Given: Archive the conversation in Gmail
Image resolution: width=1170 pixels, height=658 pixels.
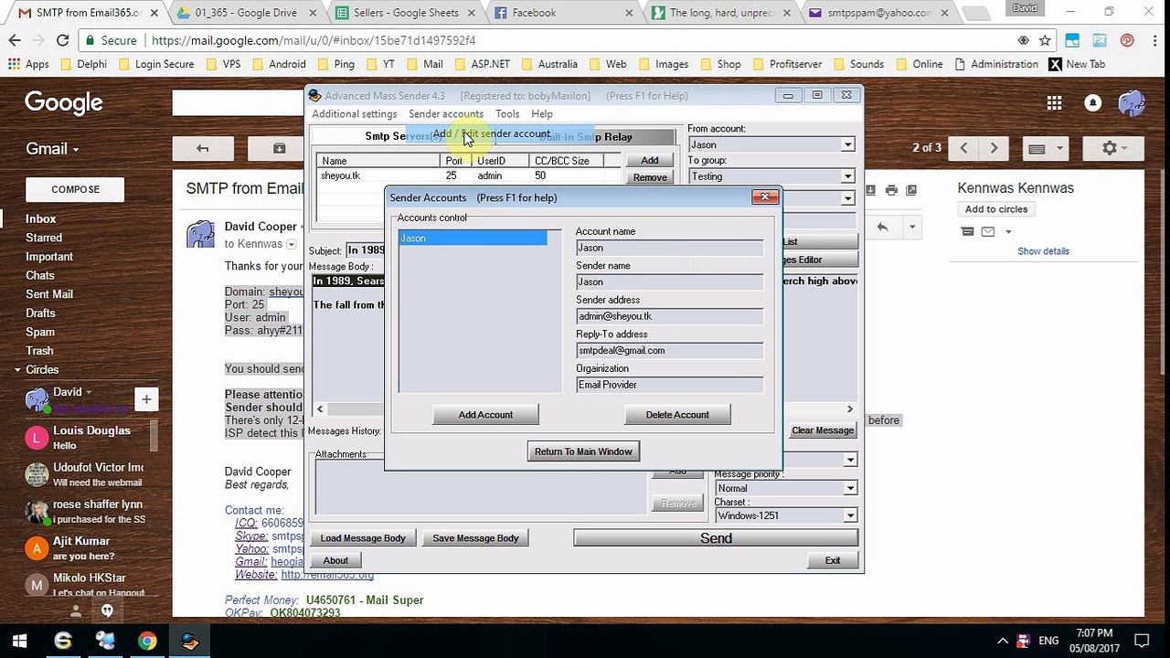Looking at the screenshot, I should pos(280,148).
